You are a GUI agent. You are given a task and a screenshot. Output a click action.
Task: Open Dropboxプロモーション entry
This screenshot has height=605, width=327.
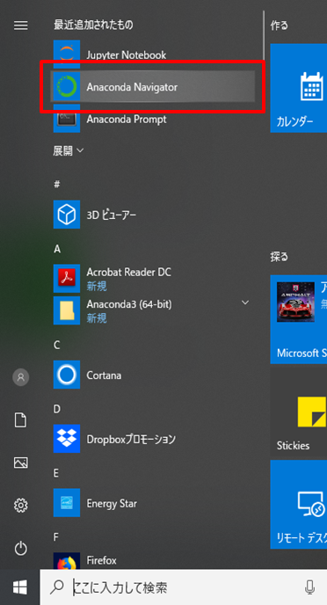[153, 439]
